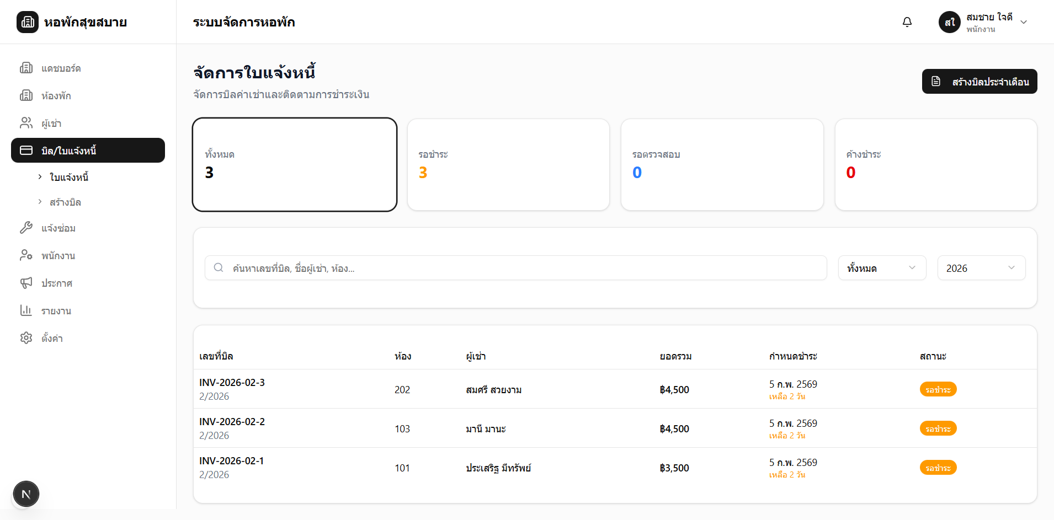This screenshot has width=1054, height=520.
Task: Filter by the รอชำระ summary card
Action: point(508,164)
